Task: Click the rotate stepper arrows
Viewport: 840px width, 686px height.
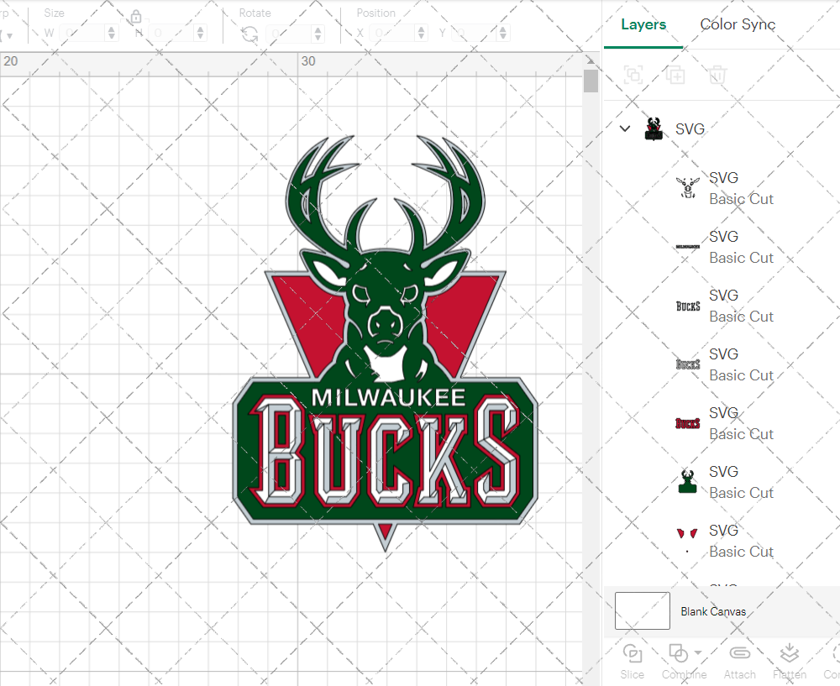Action: pyautogui.click(x=318, y=34)
